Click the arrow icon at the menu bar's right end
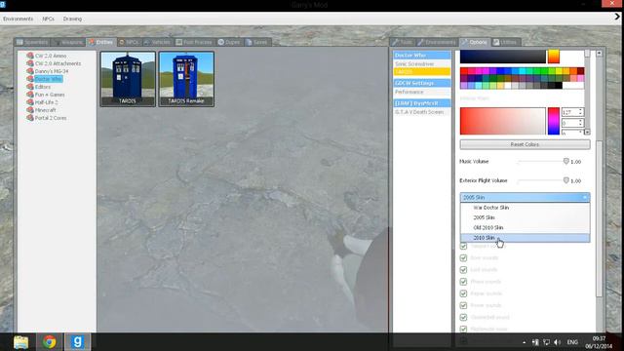Viewport: 624px width, 351px height. tap(617, 17)
